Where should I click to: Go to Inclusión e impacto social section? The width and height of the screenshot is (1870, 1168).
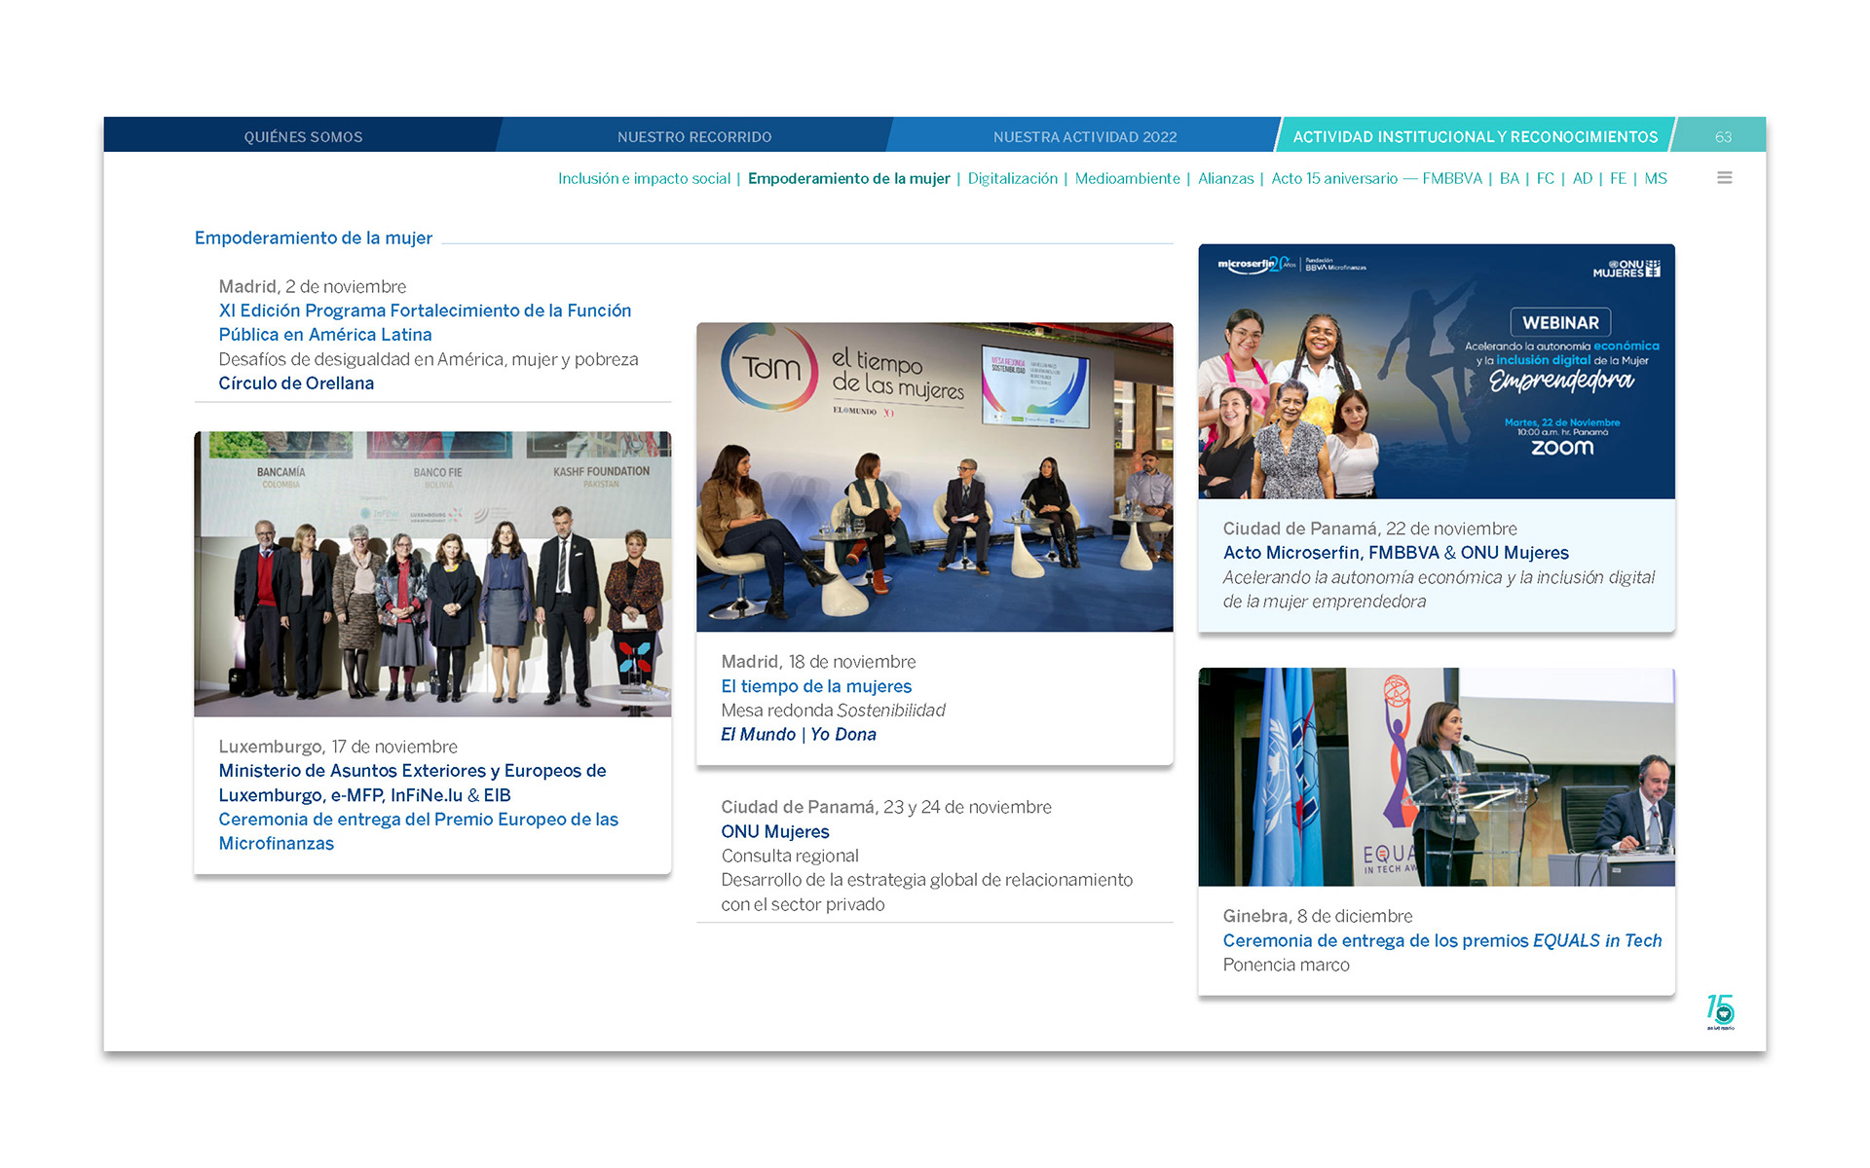[643, 179]
